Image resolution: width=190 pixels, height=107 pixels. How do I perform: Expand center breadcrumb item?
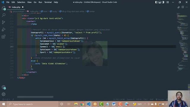click(x=92, y=11)
